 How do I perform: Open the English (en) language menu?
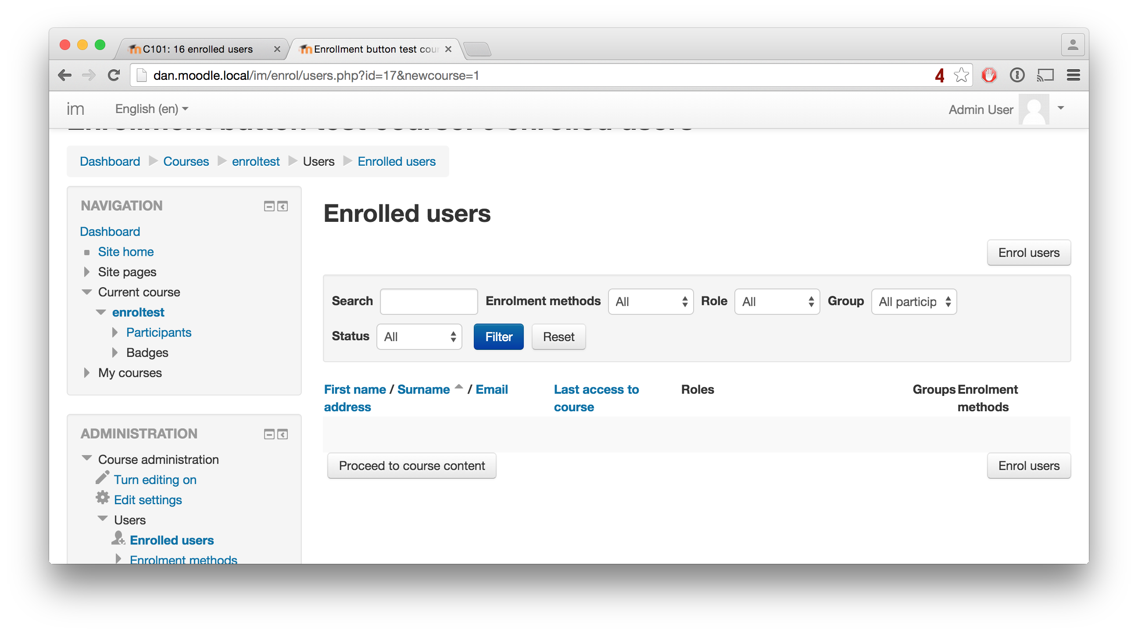click(x=151, y=109)
